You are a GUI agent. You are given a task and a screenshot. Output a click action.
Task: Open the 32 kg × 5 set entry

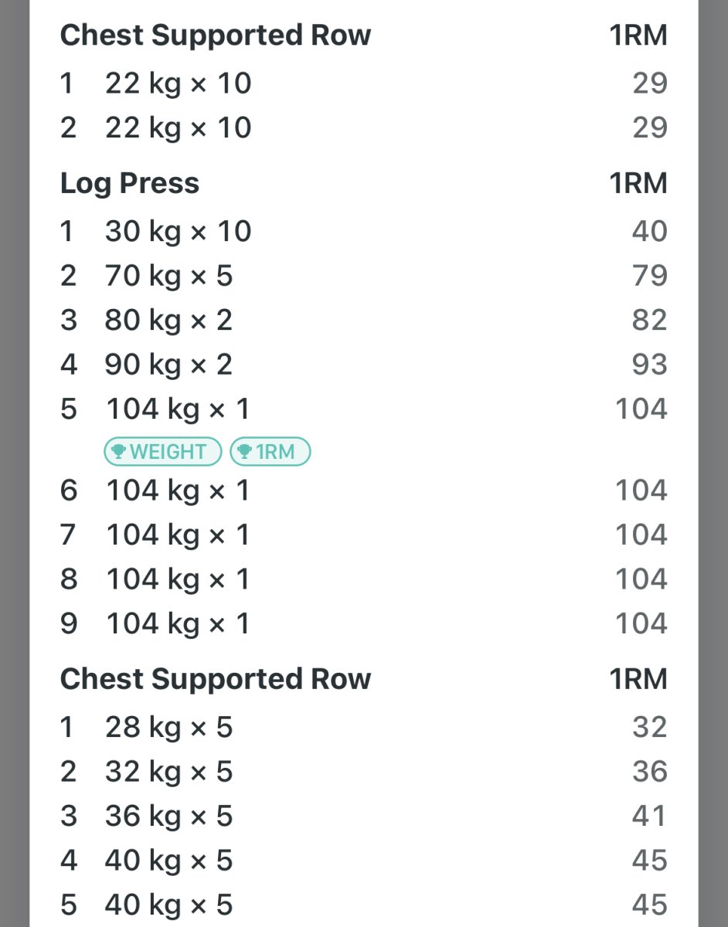click(x=168, y=772)
